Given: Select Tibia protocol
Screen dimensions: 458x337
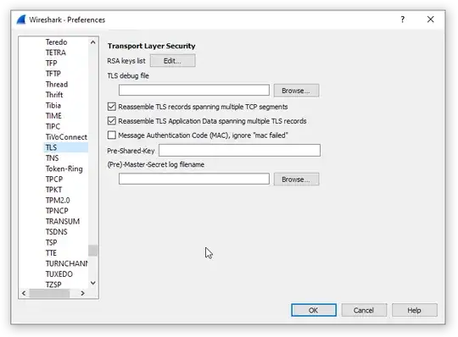Looking at the screenshot, I should [x=53, y=105].
